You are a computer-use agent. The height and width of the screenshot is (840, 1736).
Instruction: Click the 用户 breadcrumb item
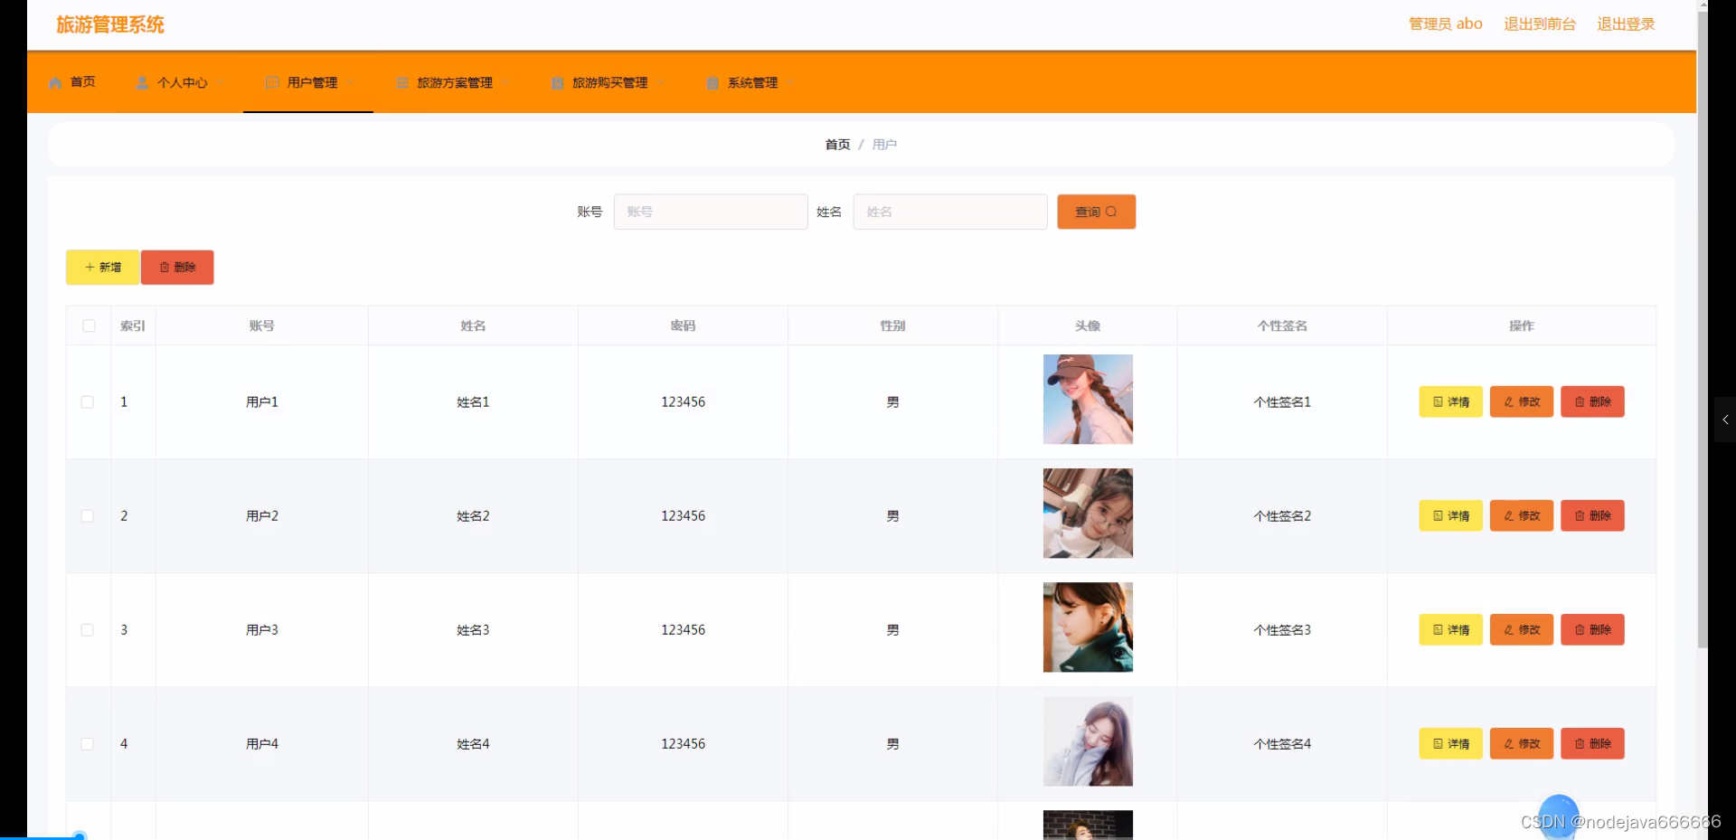click(x=884, y=145)
